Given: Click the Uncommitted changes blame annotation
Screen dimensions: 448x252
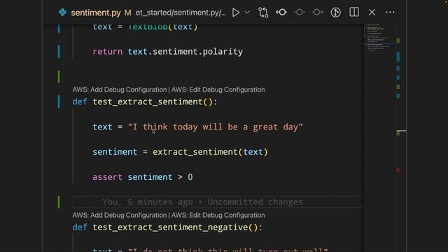Looking at the screenshot, I should [202, 202].
